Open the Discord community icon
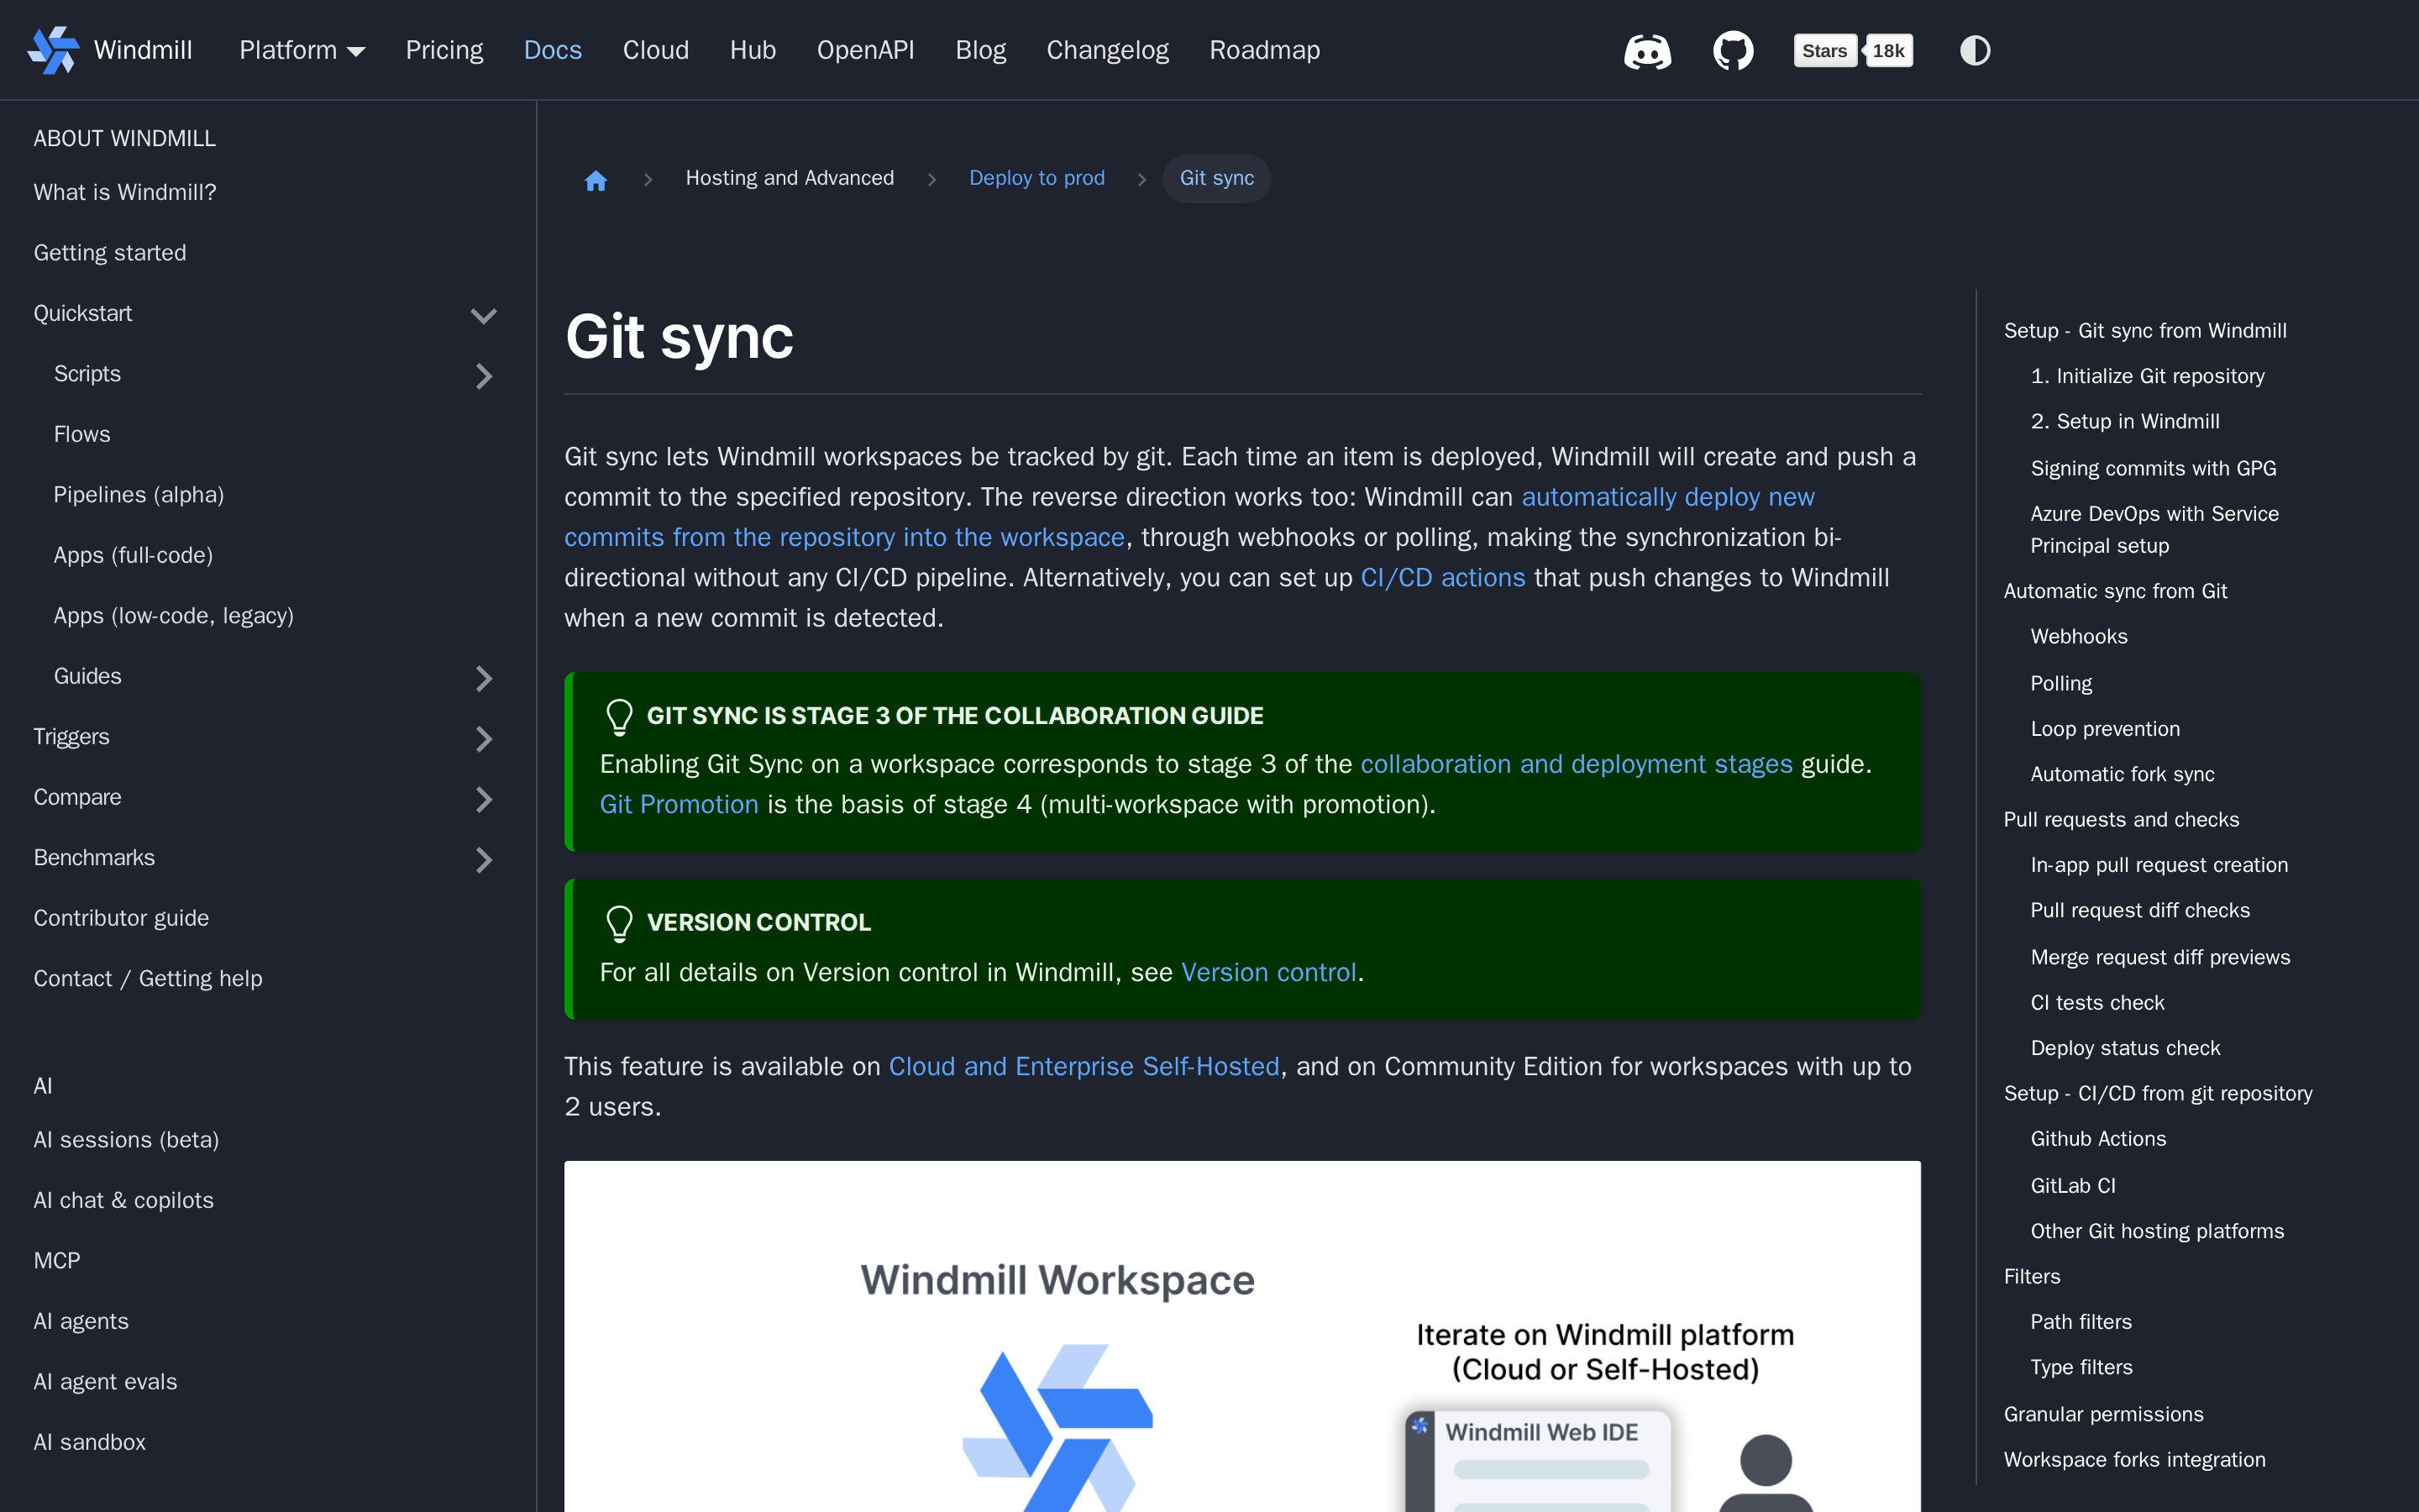2419x1512 pixels. point(1647,50)
